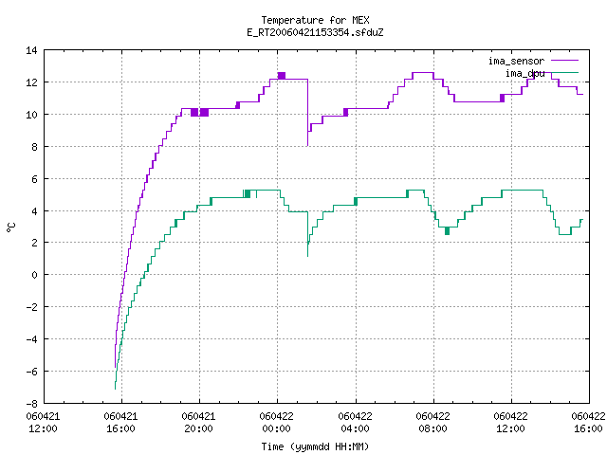The width and height of the screenshot is (607, 455).
Task: Pick the green line sample beside ima_dpu
Action: pyautogui.click(x=564, y=73)
